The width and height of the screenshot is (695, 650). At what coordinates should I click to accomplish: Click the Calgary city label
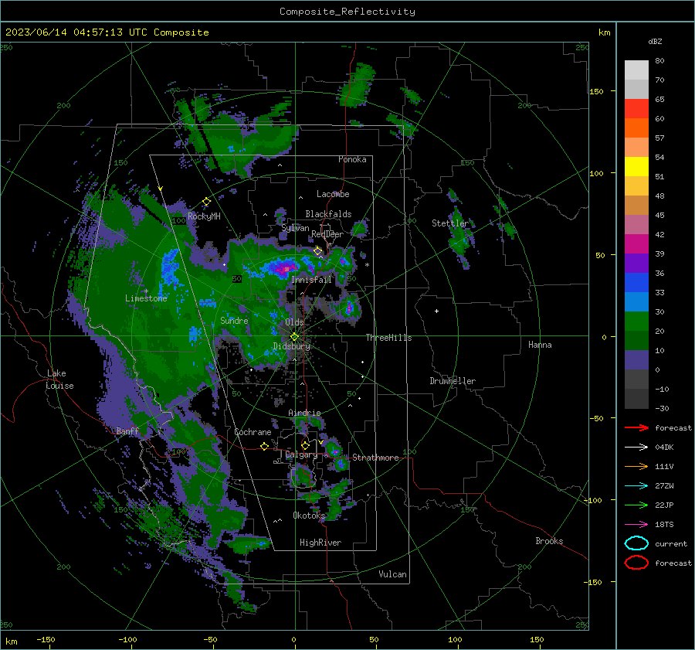pyautogui.click(x=301, y=454)
